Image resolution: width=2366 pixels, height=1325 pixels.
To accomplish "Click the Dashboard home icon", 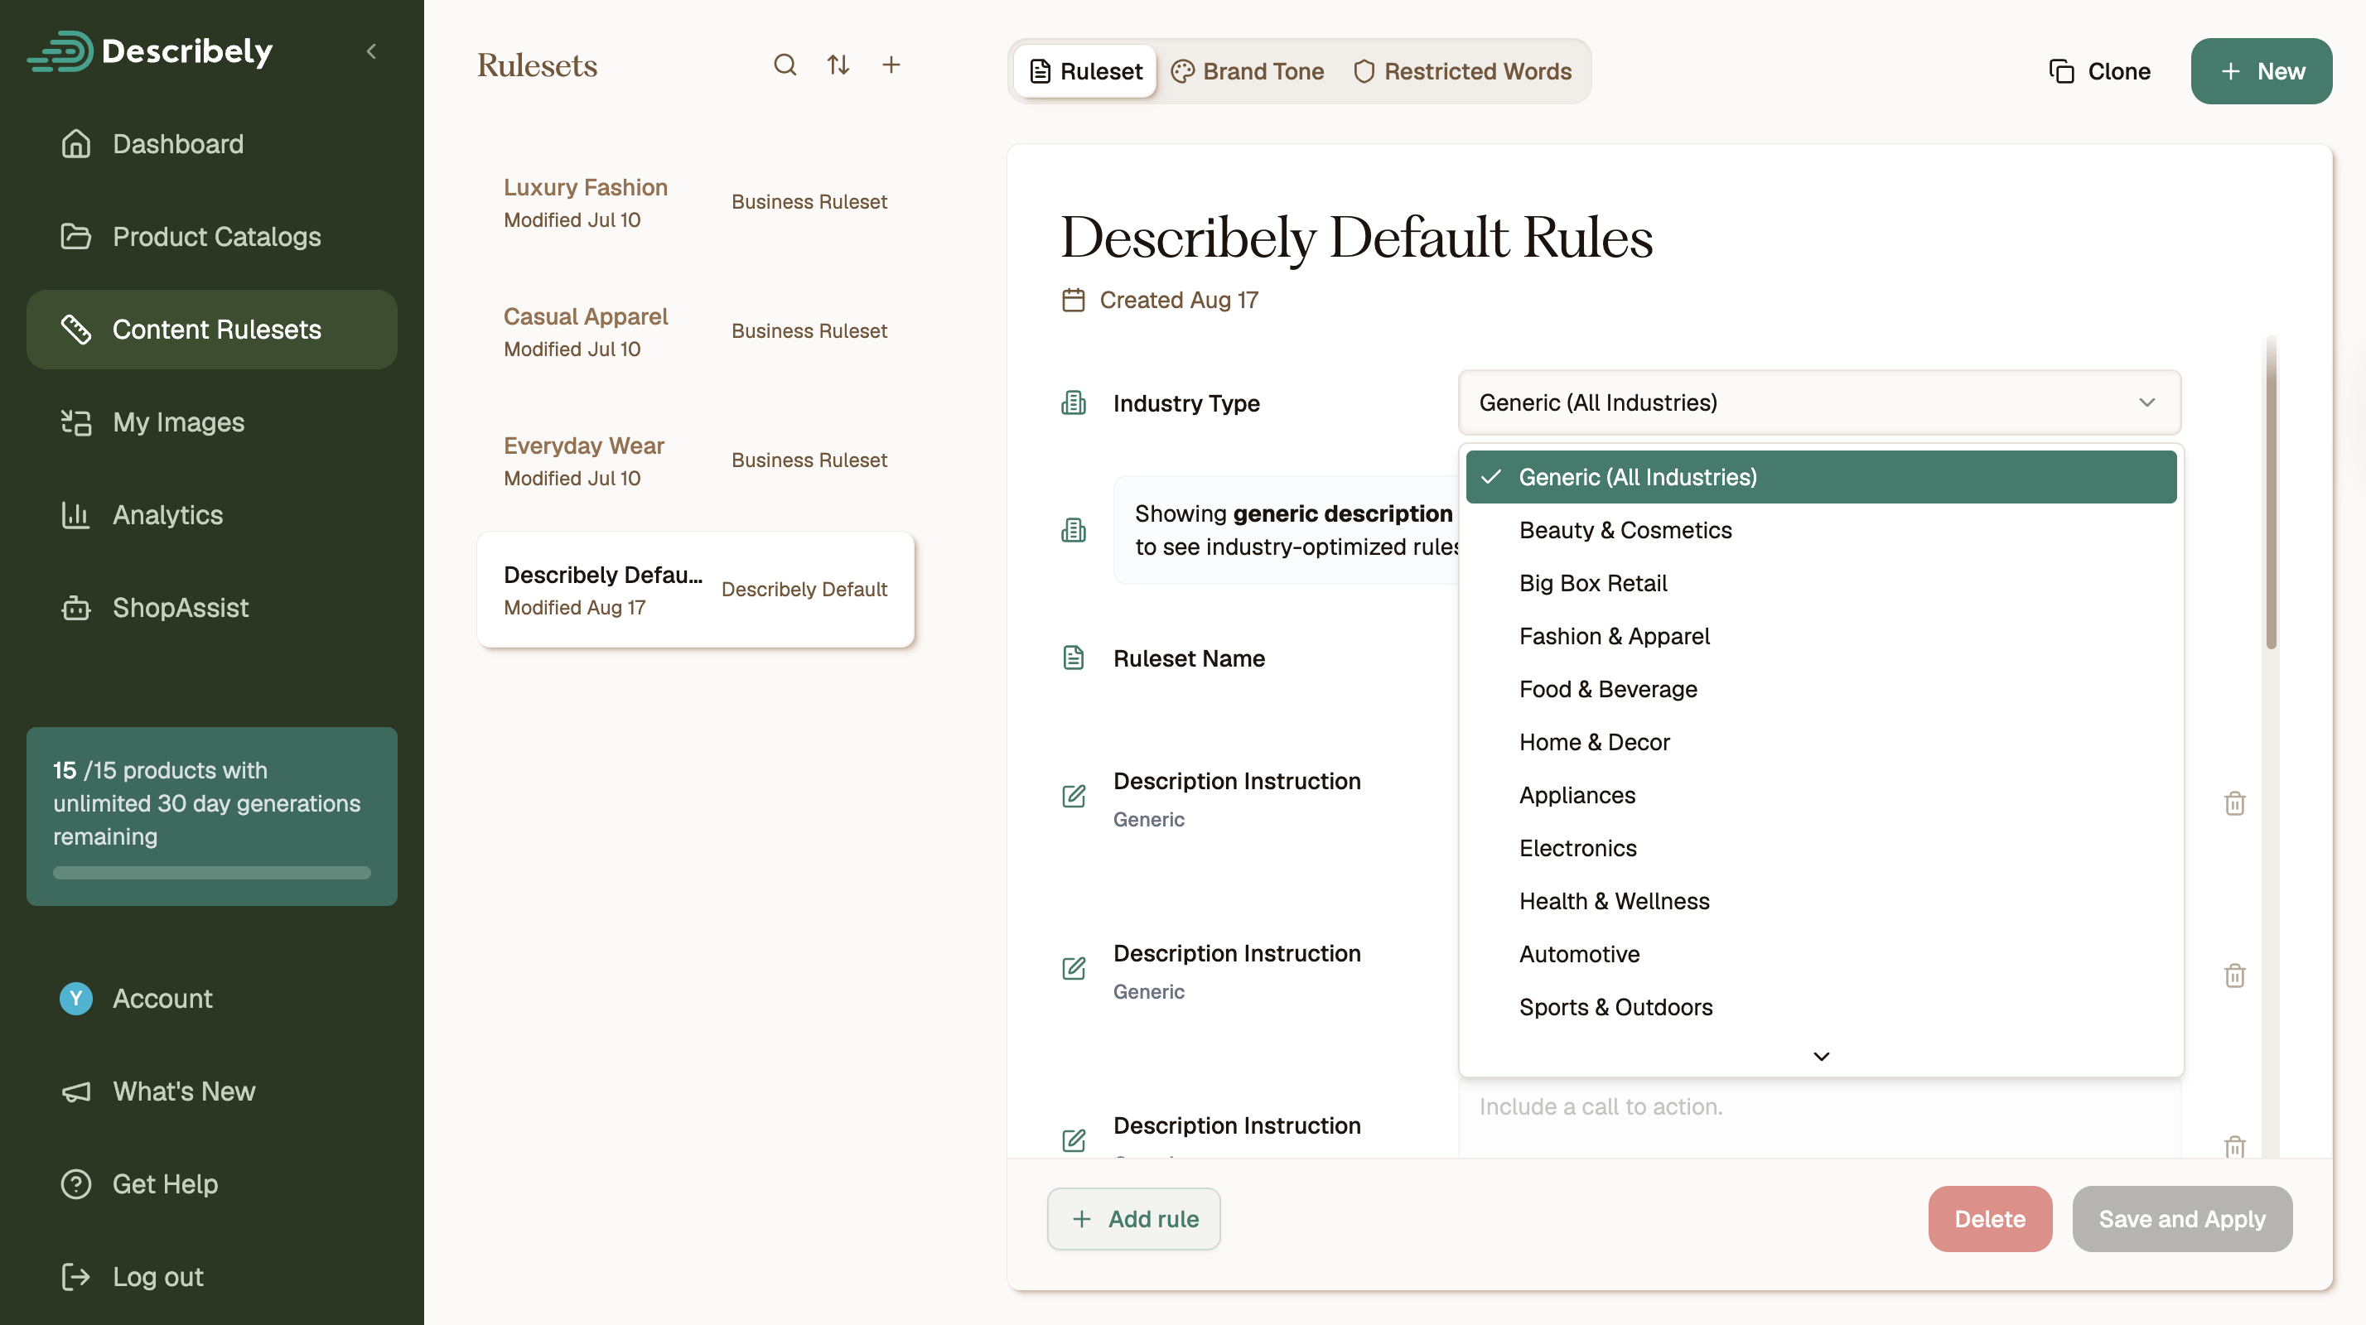I will tap(76, 144).
